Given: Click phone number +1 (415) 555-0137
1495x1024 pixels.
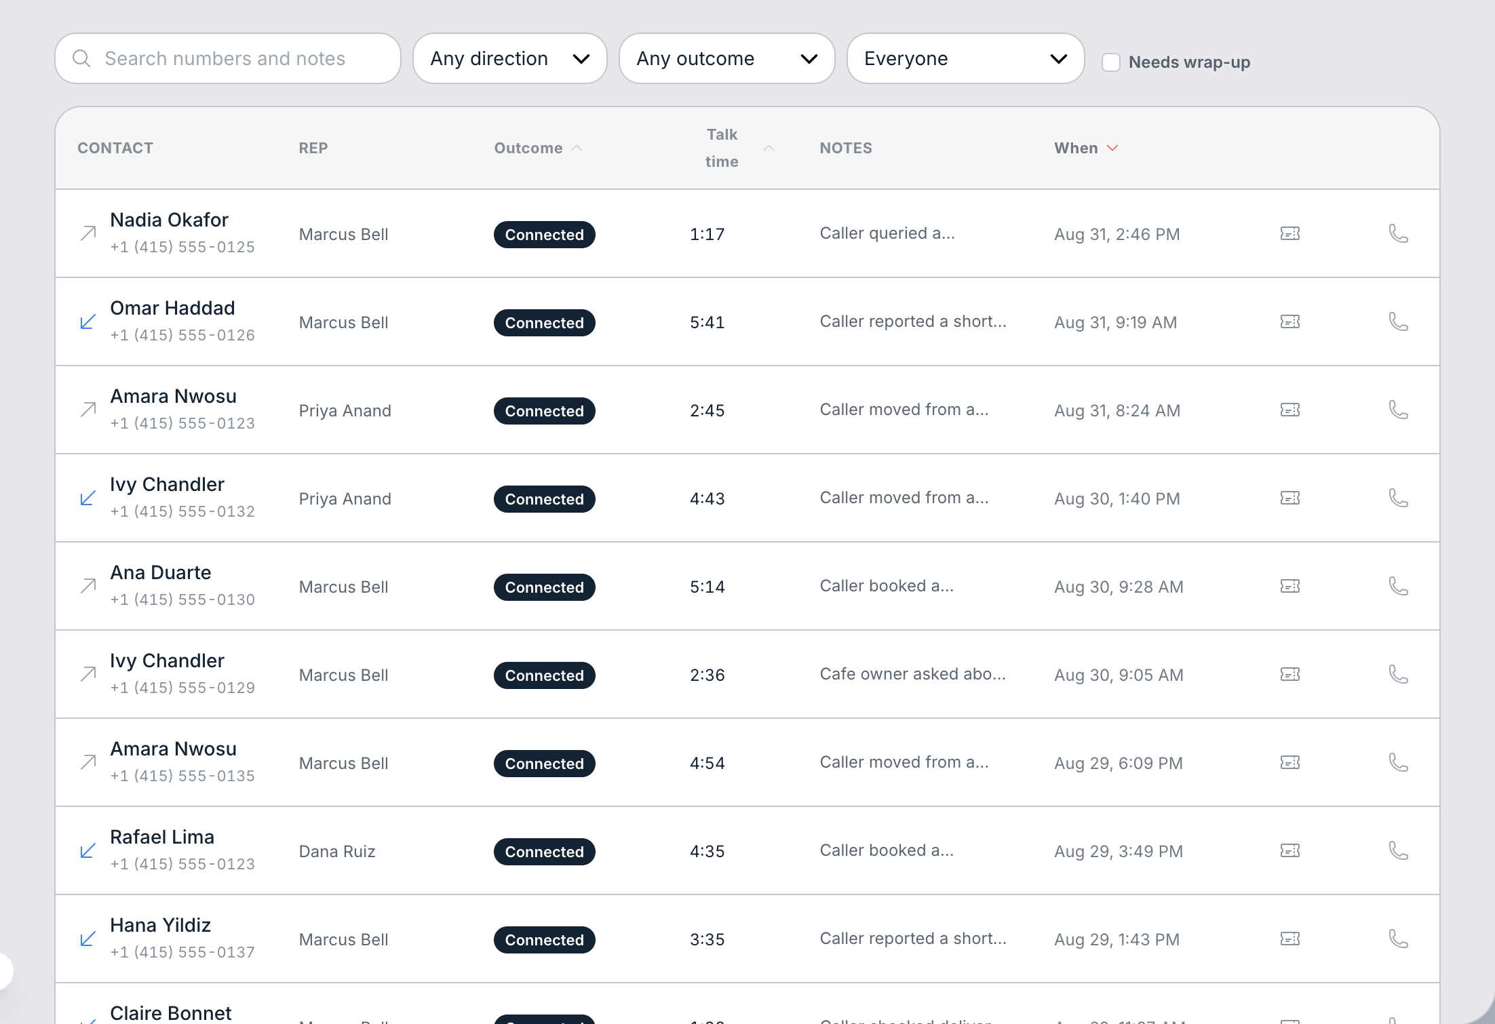Looking at the screenshot, I should (182, 952).
